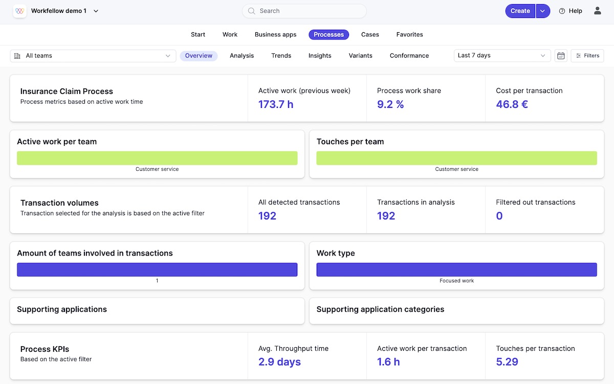The width and height of the screenshot is (614, 384).
Task: Click the magnifying glass search icon
Action: pos(251,11)
